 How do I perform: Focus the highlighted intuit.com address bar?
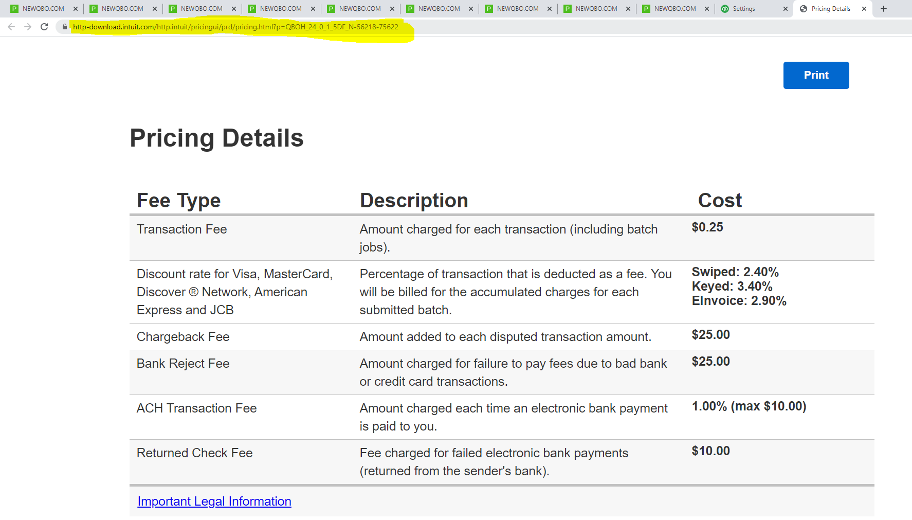pyautogui.click(x=235, y=27)
